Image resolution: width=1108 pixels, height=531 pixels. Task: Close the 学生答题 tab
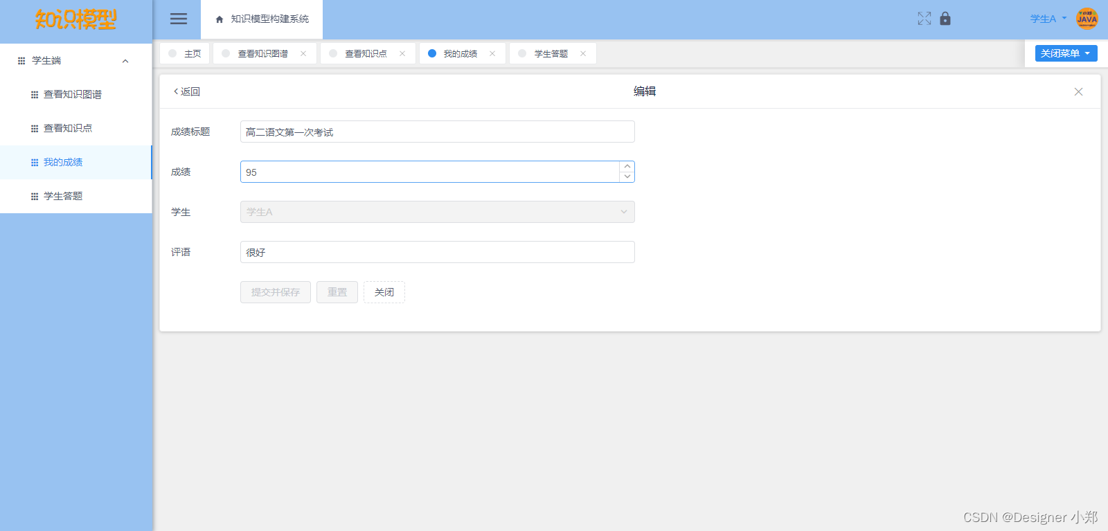pyautogui.click(x=583, y=53)
